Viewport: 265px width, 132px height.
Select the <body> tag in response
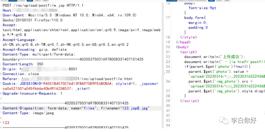[x=182, y=47]
